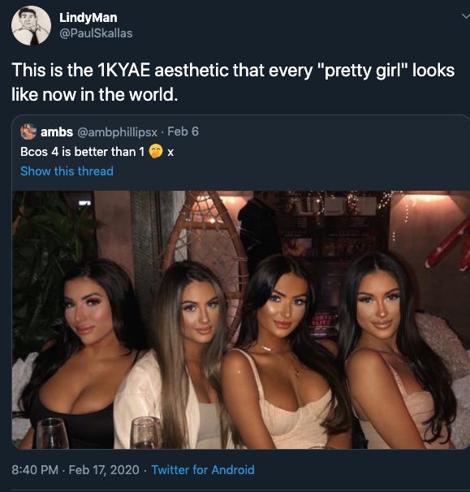The image size is (470, 492).
Task: Click the wine glass at photo bottom left
Action: click(x=52, y=434)
